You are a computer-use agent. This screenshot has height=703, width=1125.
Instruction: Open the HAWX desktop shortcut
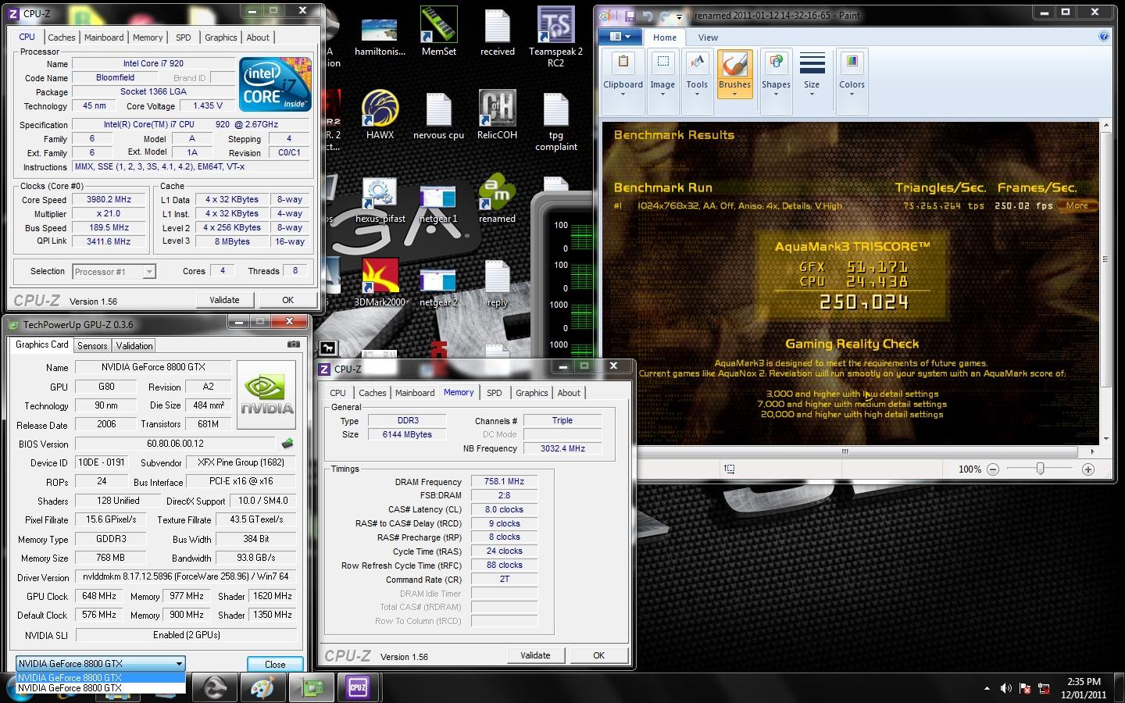tap(380, 115)
